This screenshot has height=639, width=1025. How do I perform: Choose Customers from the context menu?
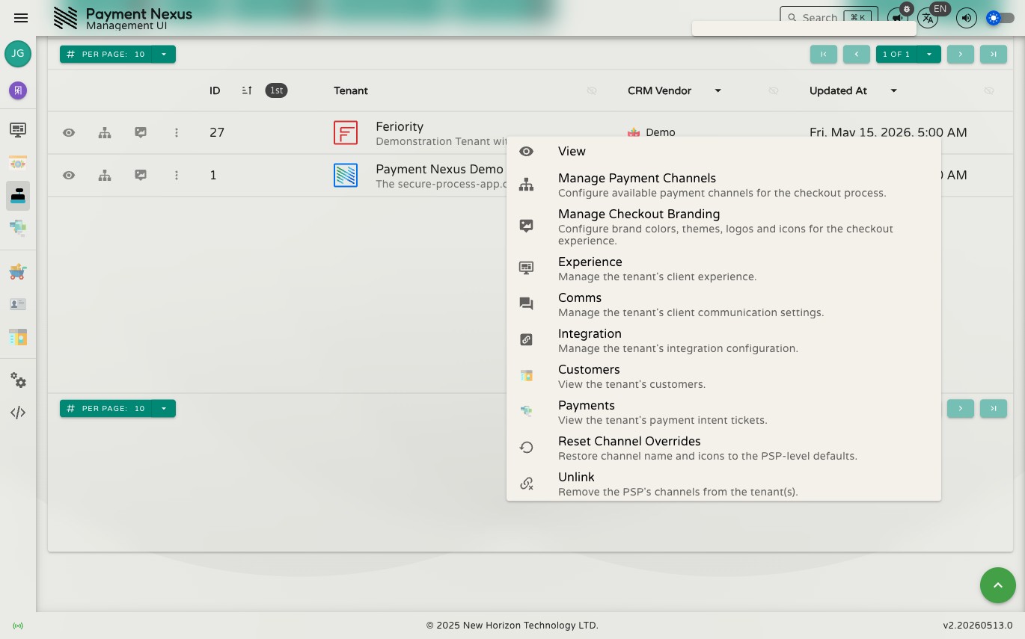click(723, 376)
